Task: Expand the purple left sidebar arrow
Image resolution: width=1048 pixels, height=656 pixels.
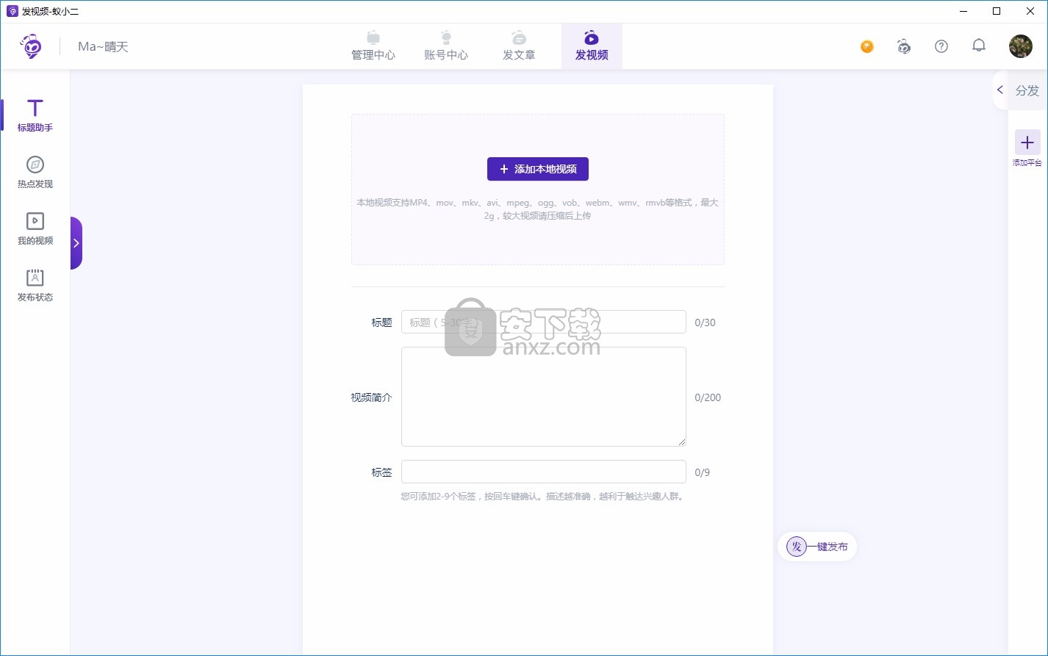Action: click(x=76, y=243)
